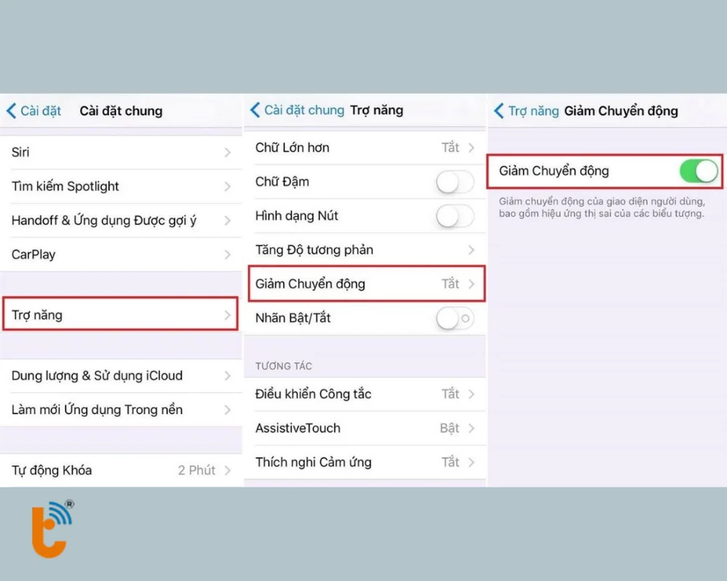Screen dimensions: 727x581
Task: Open the Siri settings row chevron
Action: coord(228,153)
